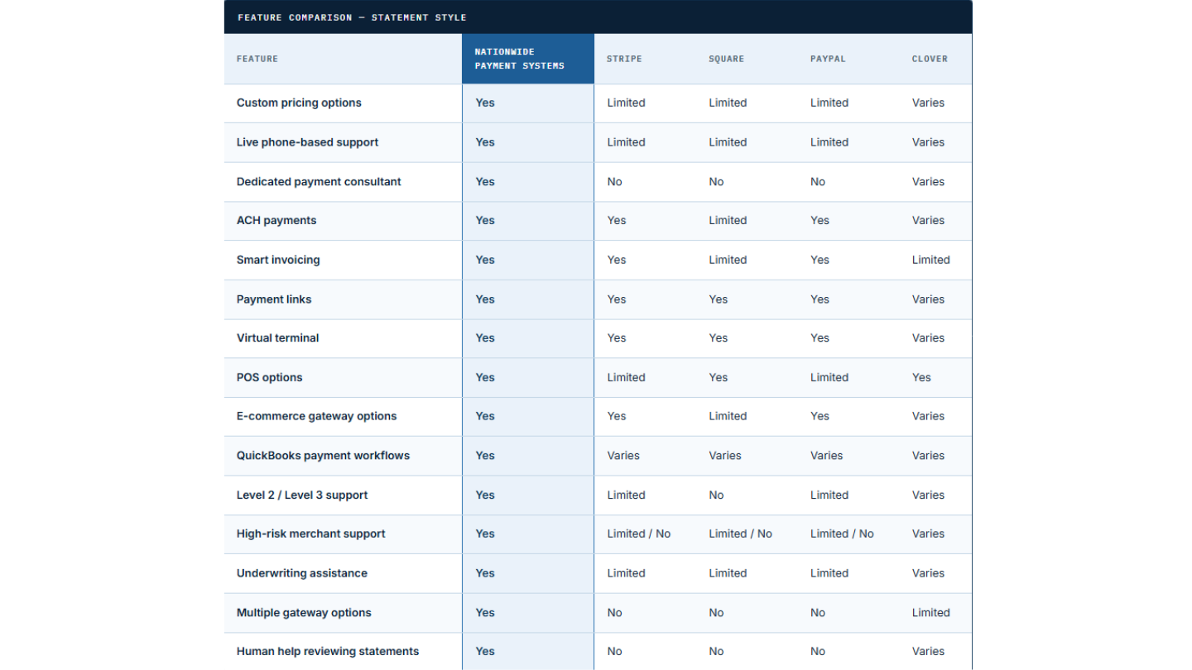1192x670 pixels.
Task: Select Nationwide's 'Yes' for Human help reviewing statements
Action: pos(485,651)
